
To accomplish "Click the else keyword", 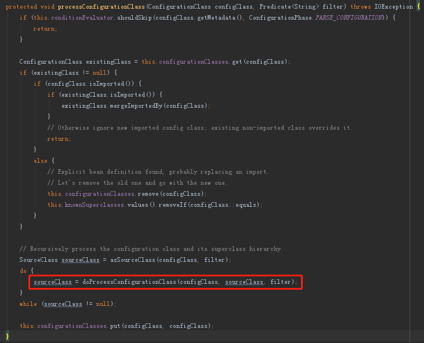I will click(x=41, y=160).
